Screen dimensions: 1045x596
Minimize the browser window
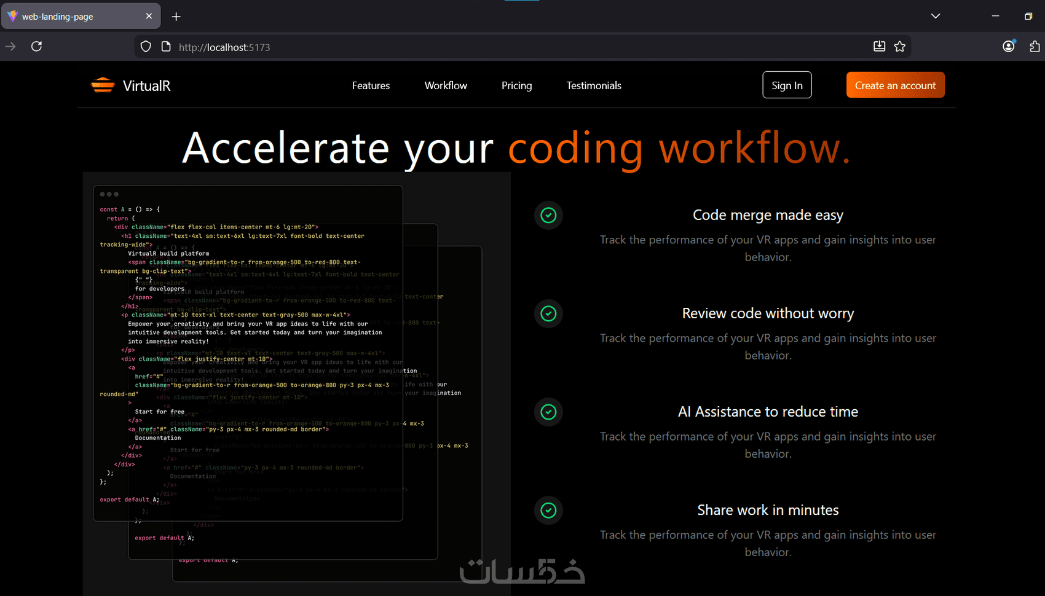(995, 16)
